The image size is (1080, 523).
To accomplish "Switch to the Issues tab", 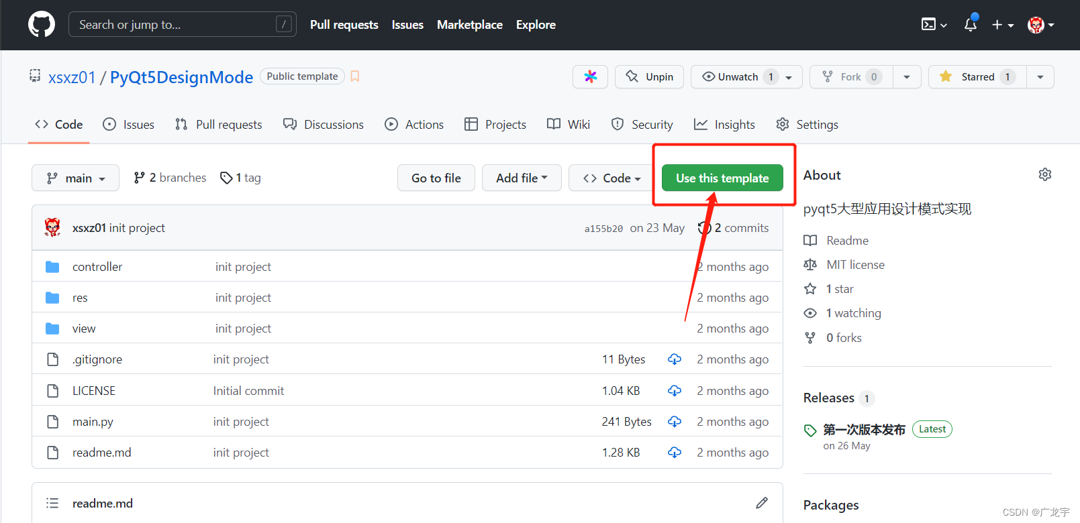I will pos(129,124).
